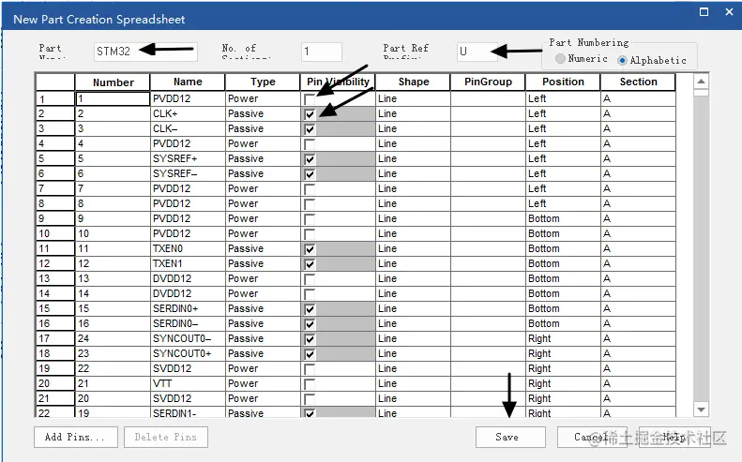Click PinGroup cell for SYSREF– row
Screen dimensions: 742x462
(x=488, y=174)
